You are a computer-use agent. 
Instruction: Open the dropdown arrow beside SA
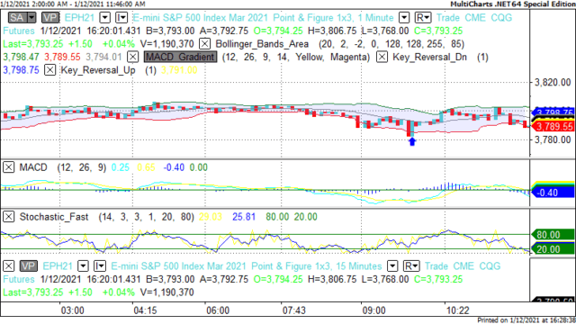32,18
